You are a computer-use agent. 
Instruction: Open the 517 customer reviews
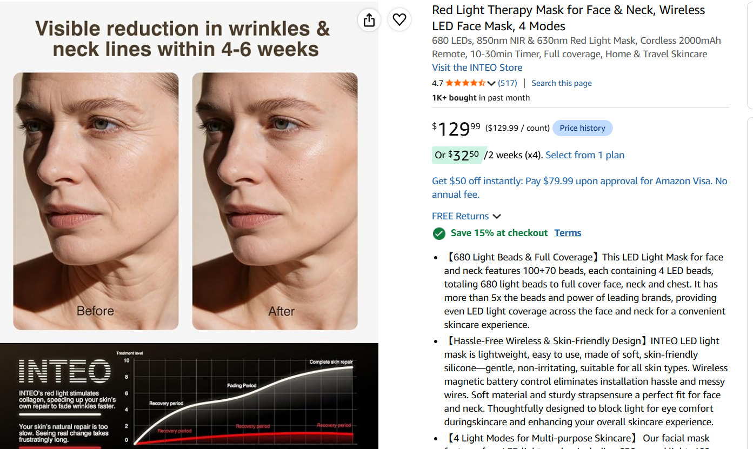508,83
